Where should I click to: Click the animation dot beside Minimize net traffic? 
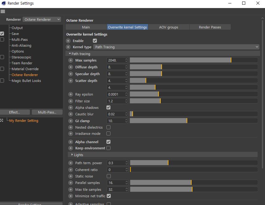point(71,196)
